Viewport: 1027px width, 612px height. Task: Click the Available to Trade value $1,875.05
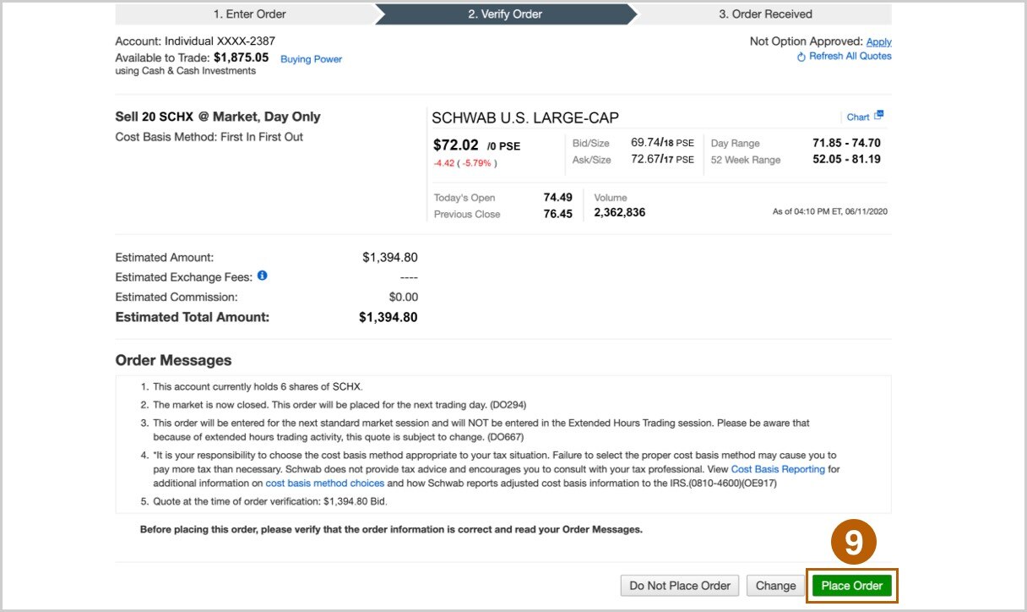242,57
